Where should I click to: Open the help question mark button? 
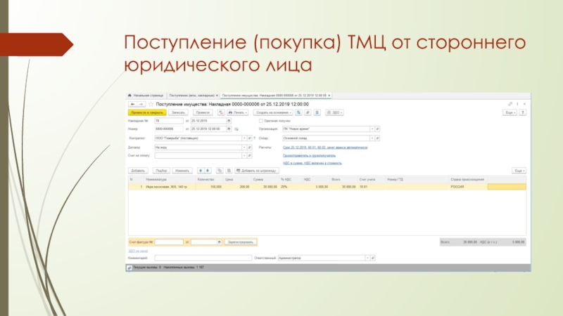pos(521,112)
